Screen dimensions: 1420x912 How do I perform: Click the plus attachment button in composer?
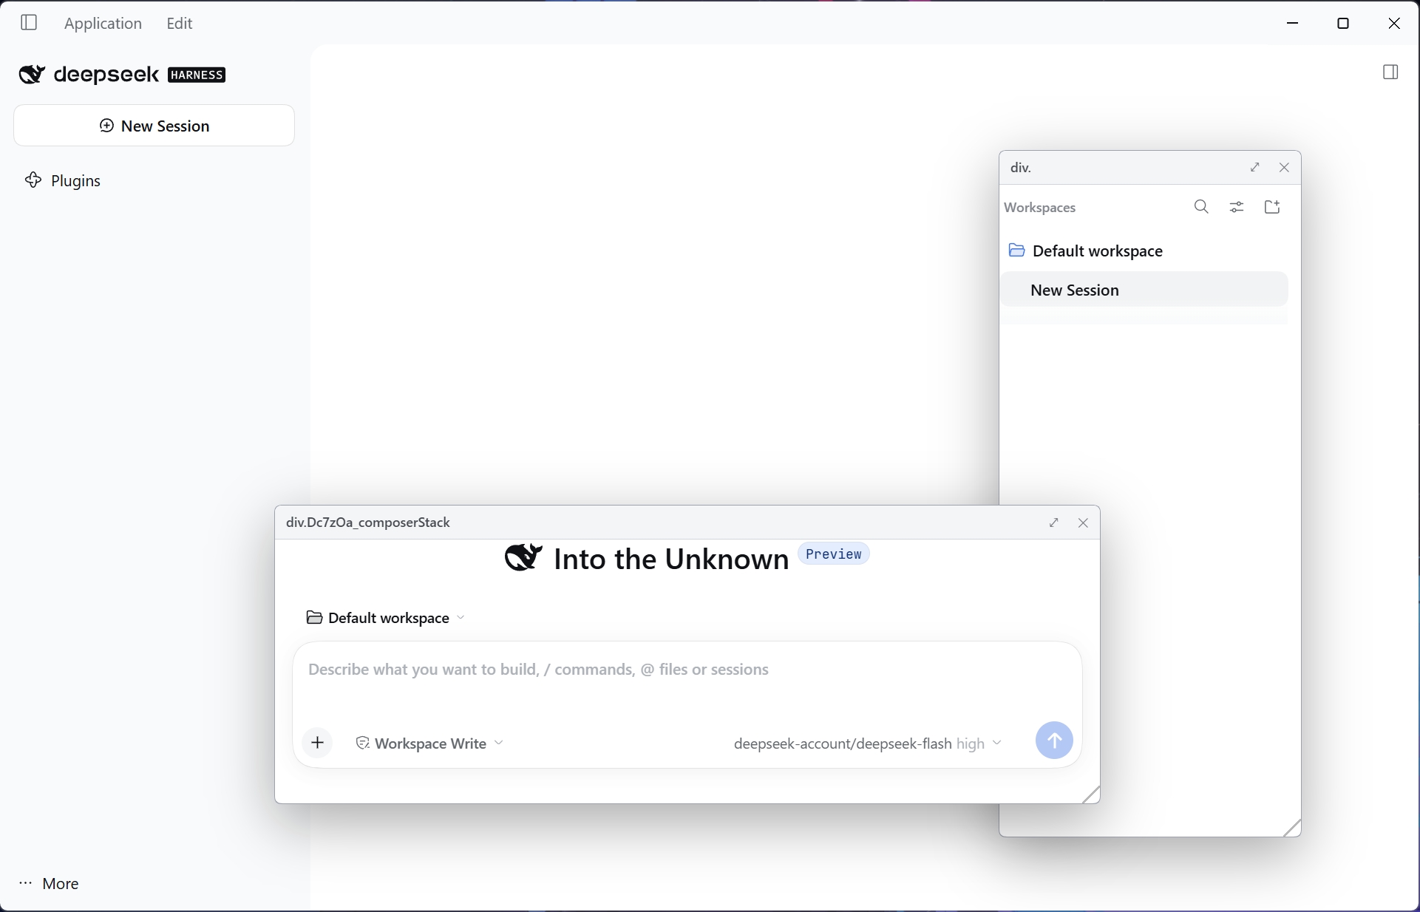pos(318,743)
